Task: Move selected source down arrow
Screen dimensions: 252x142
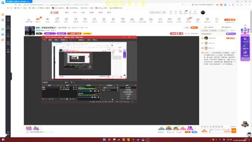Action: [73, 99]
